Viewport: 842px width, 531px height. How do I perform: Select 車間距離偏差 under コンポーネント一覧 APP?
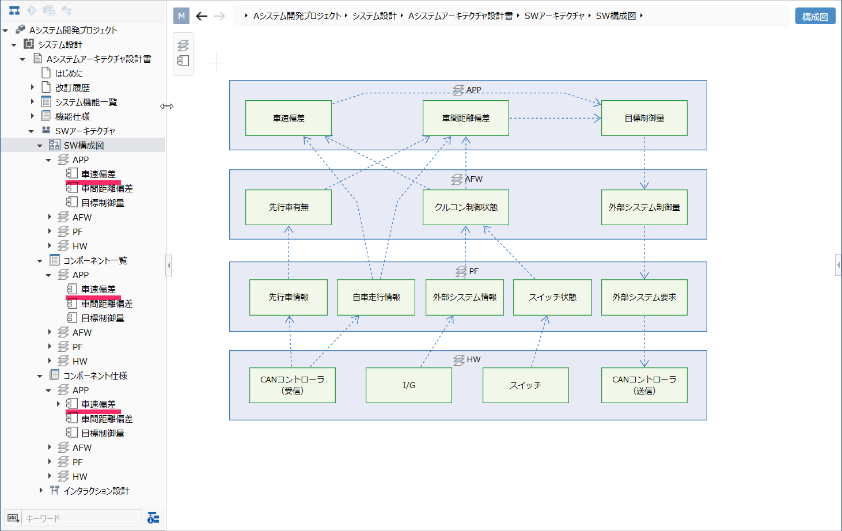point(107,304)
